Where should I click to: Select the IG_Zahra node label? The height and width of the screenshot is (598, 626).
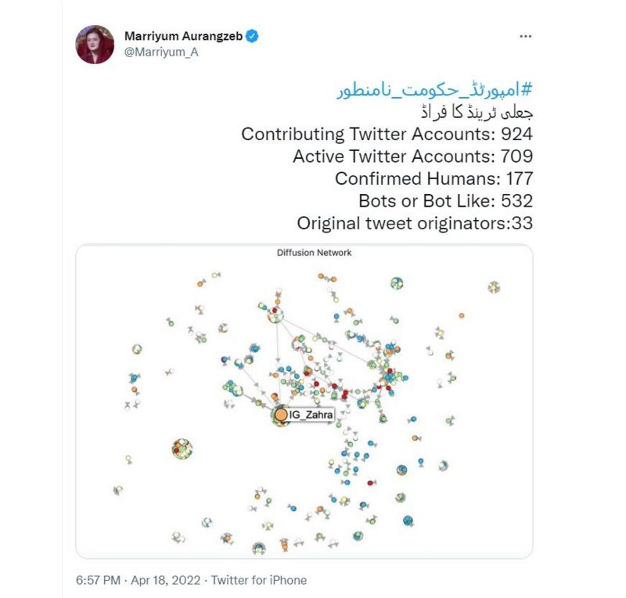(x=311, y=414)
